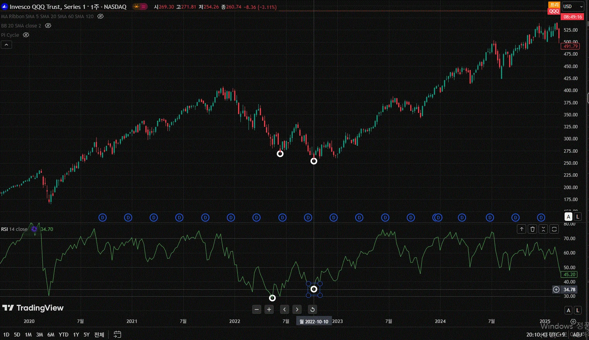
Task: Toggle log scale L on the price pane
Action: pyautogui.click(x=578, y=217)
